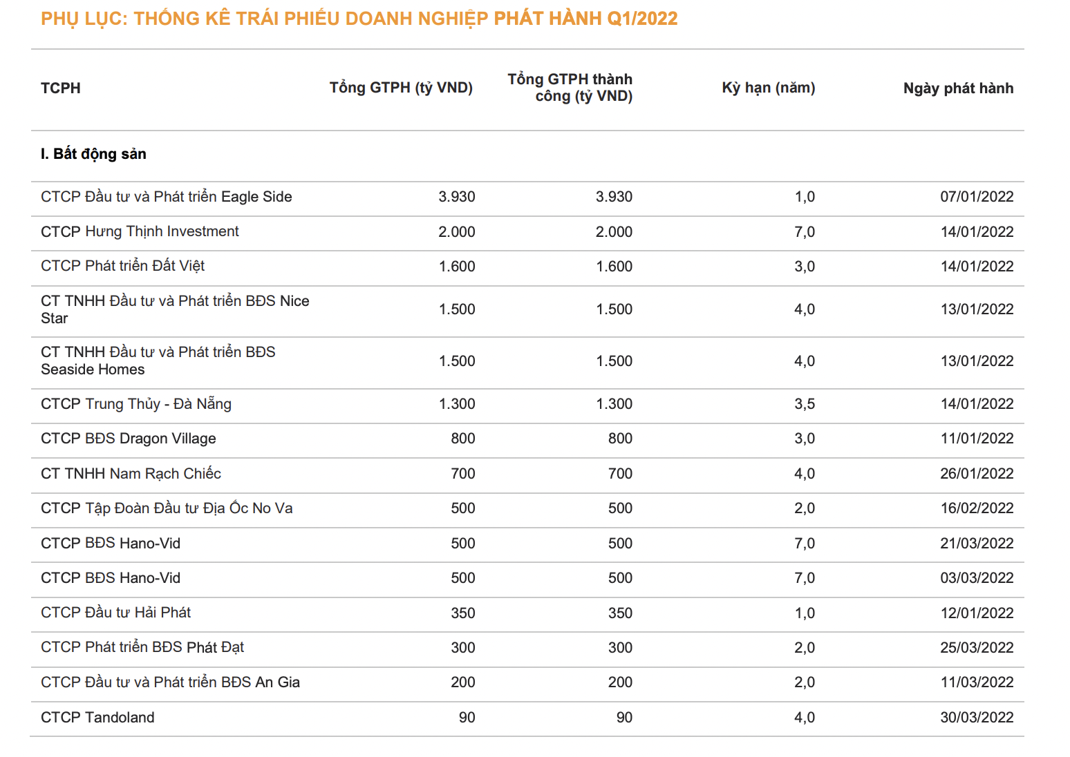Click the Nice Star company name cell
Image resolution: width=1070 pixels, height=757 pixels.
[x=174, y=309]
